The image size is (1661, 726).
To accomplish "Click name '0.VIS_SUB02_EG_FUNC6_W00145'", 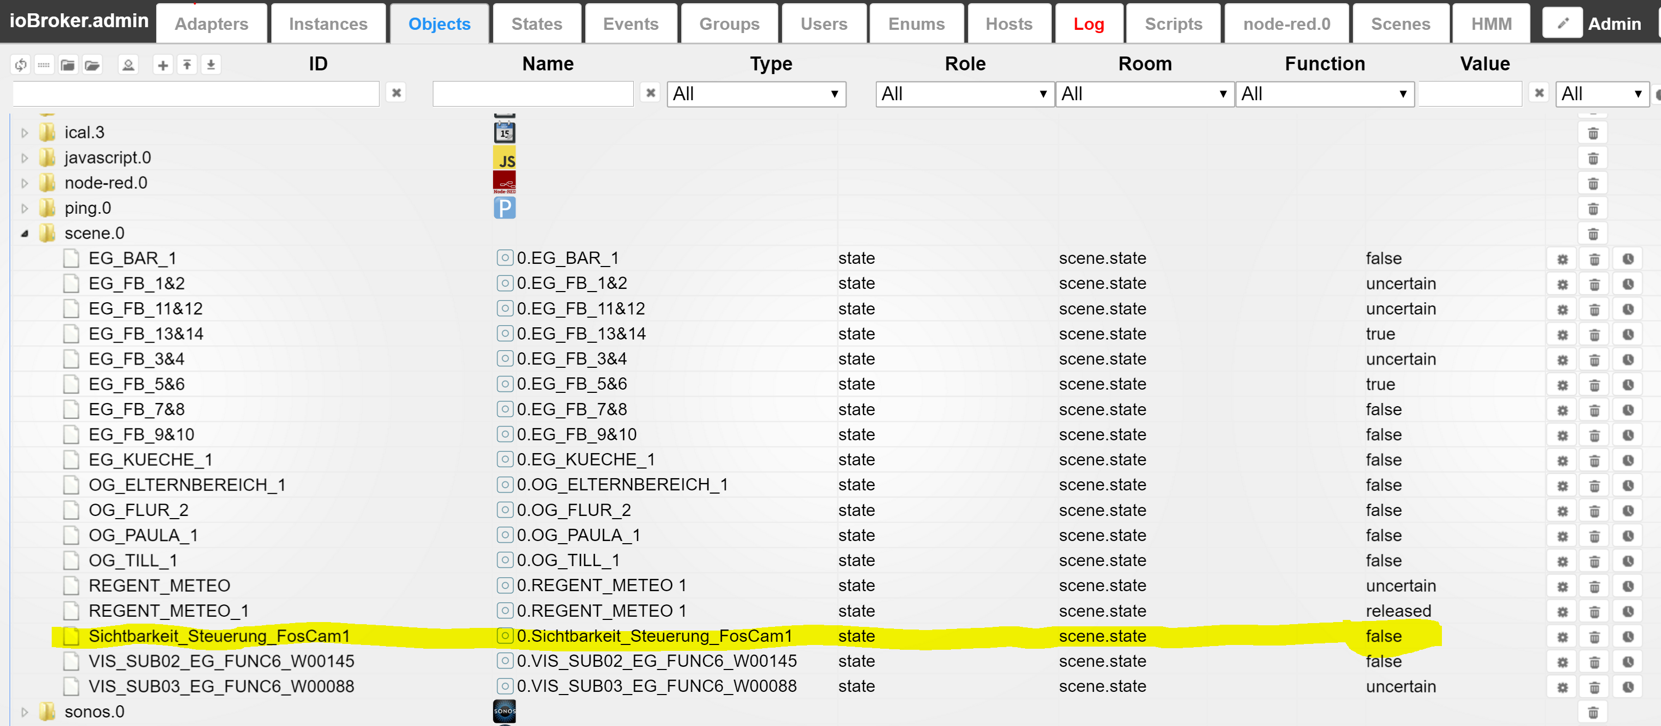I will click(656, 661).
